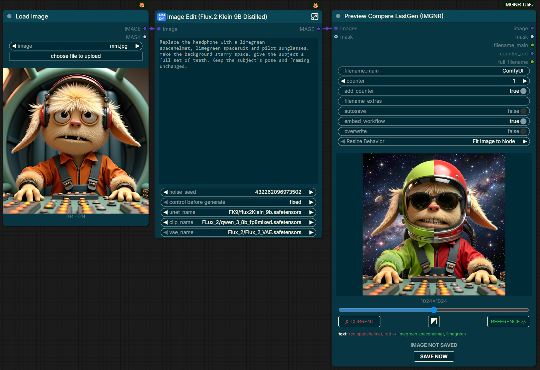Click Preview Compare images input socket

point(336,28)
